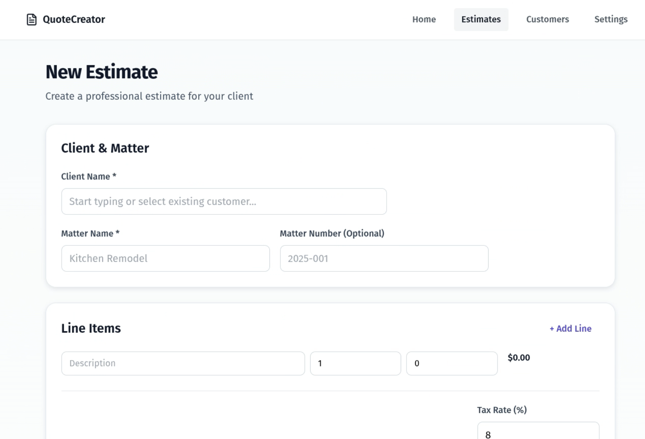The height and width of the screenshot is (439, 645).
Task: Click the Client & Matter section heading
Action: point(105,148)
